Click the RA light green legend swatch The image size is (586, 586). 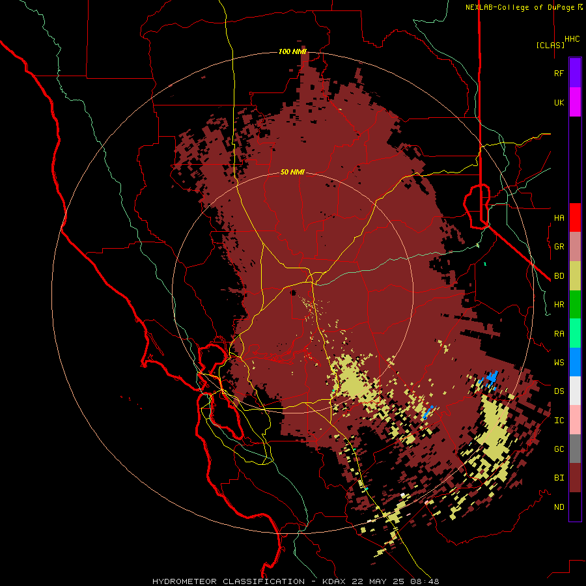(x=575, y=333)
